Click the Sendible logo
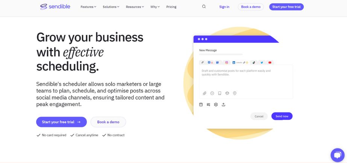Image resolution: width=347 pixels, height=163 pixels. (x=55, y=7)
